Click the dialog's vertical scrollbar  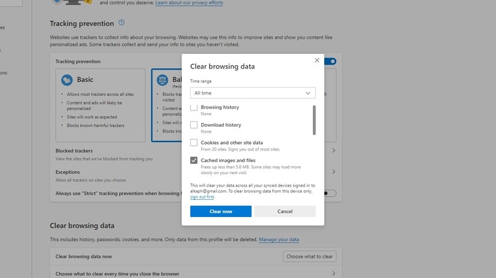[313, 120]
